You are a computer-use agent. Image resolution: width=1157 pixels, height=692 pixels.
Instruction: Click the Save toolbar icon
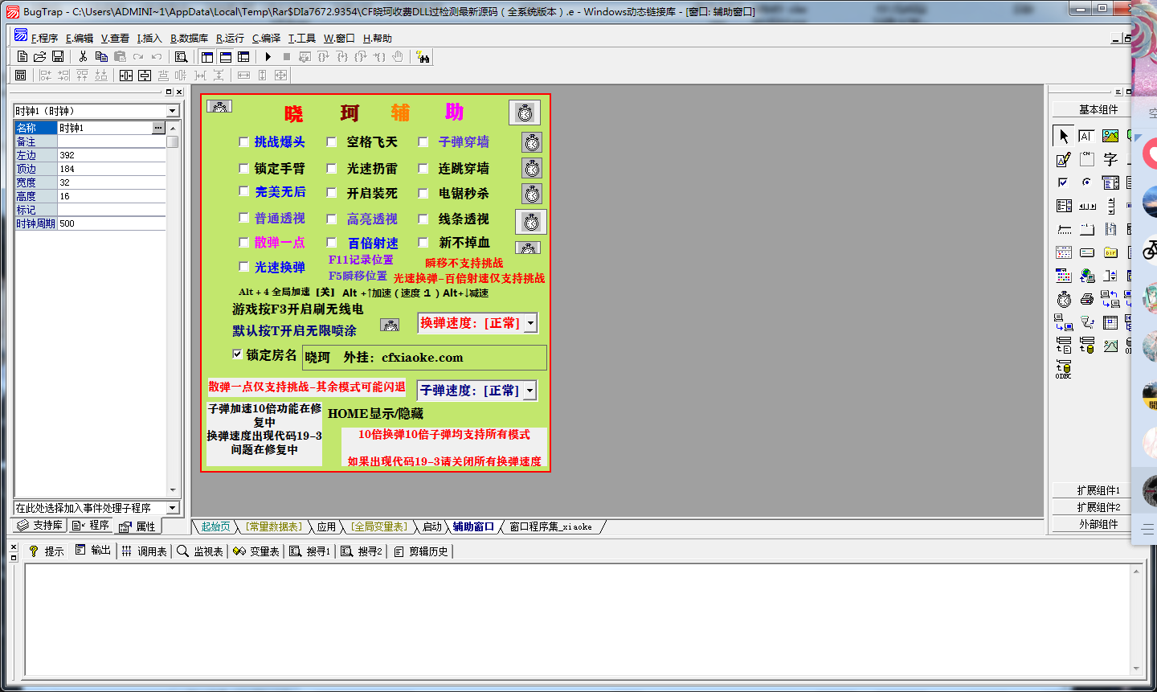pos(57,56)
